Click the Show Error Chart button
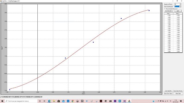 coord(168,94)
